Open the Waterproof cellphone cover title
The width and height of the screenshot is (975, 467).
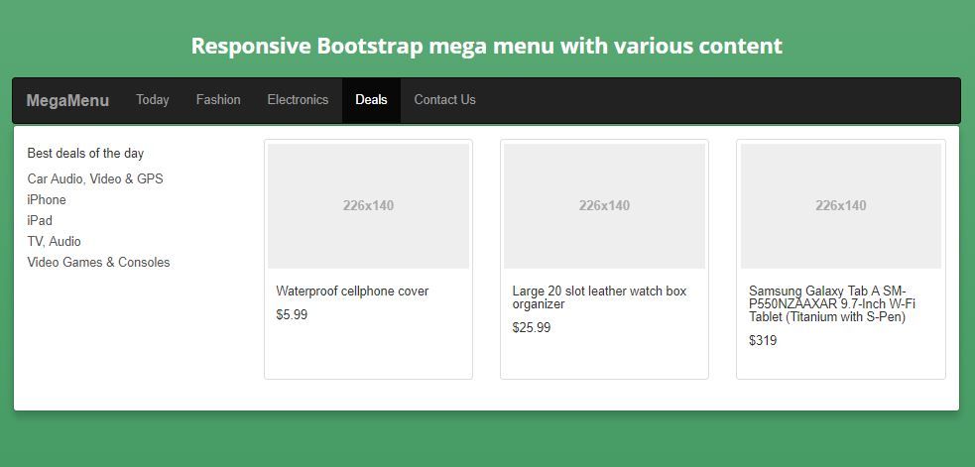pyautogui.click(x=352, y=292)
